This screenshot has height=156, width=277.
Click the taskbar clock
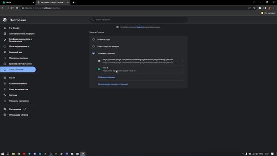click(267, 154)
